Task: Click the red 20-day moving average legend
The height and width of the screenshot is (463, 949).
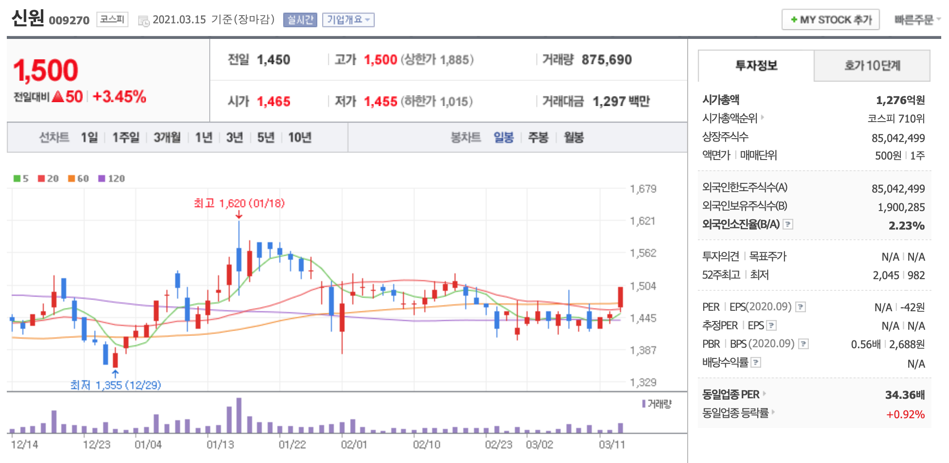Action: pos(48,178)
